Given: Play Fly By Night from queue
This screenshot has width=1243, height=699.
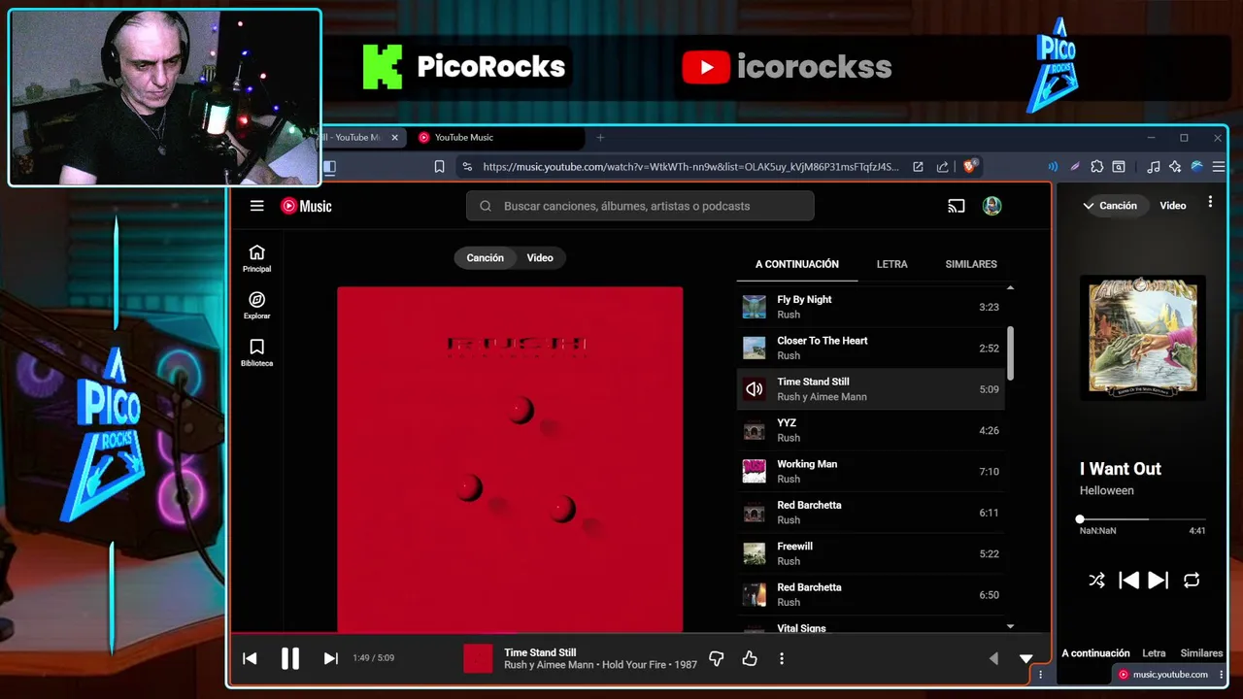Looking at the screenshot, I should [x=871, y=307].
